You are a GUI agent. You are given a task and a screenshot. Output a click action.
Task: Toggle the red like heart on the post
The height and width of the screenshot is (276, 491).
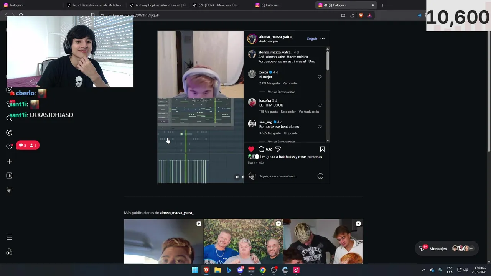point(251,149)
